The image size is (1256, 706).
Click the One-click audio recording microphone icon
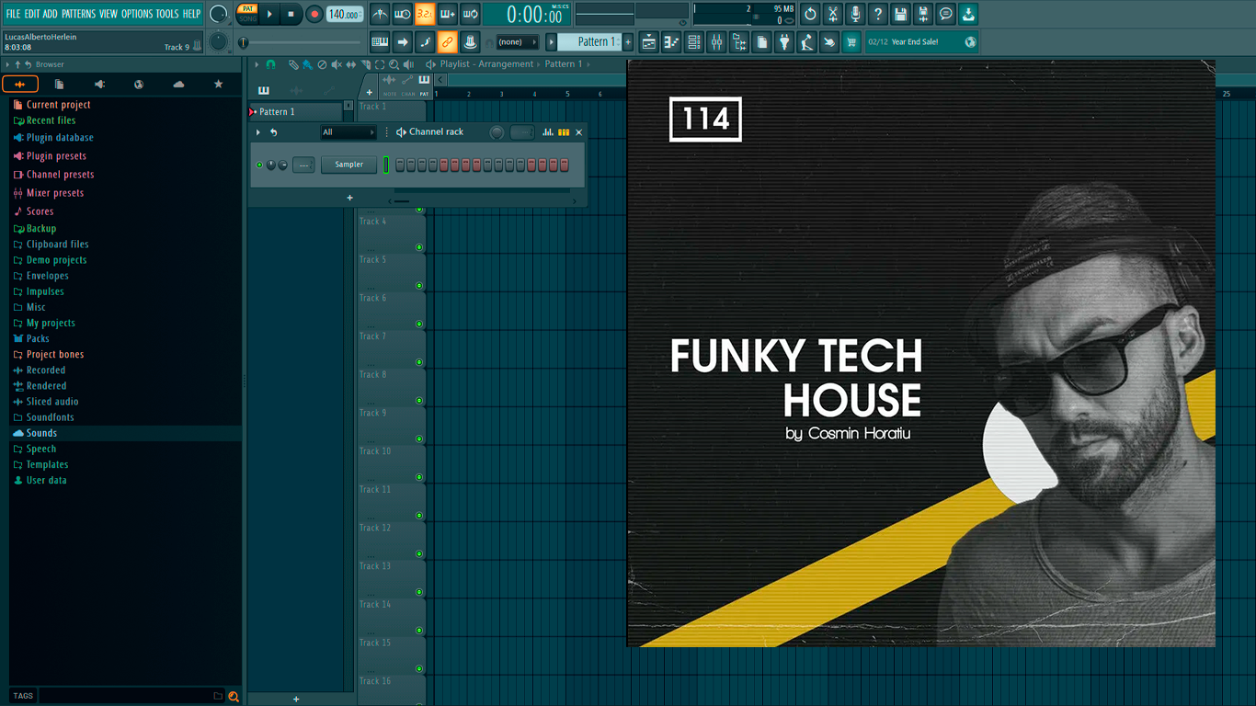pyautogui.click(x=855, y=14)
